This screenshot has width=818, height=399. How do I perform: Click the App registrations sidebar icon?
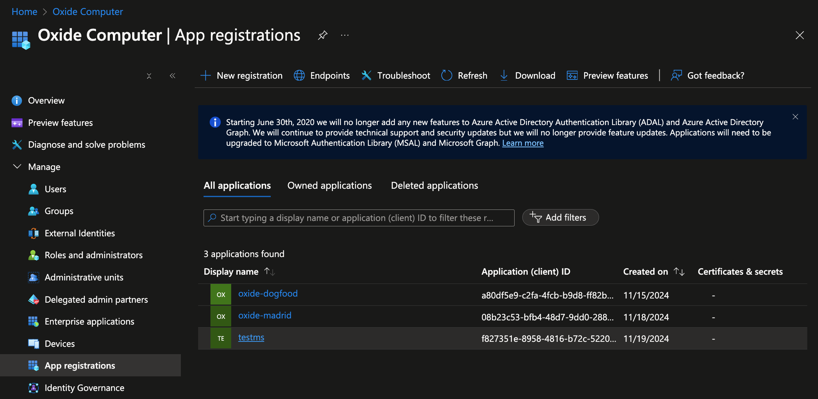pos(33,366)
